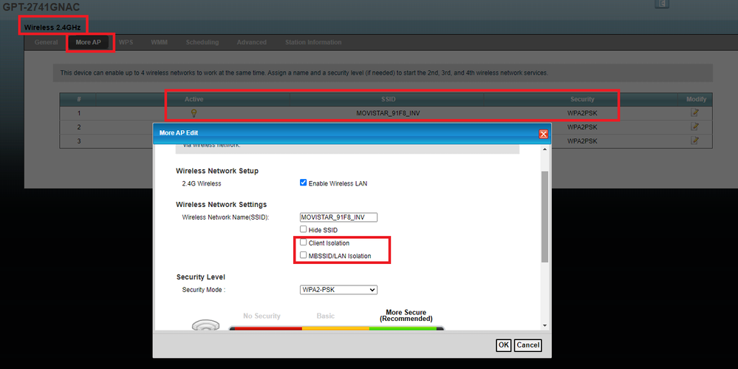Image resolution: width=738 pixels, height=369 pixels.
Task: Click the scrollbar down arrow in dialog
Action: tap(544, 325)
